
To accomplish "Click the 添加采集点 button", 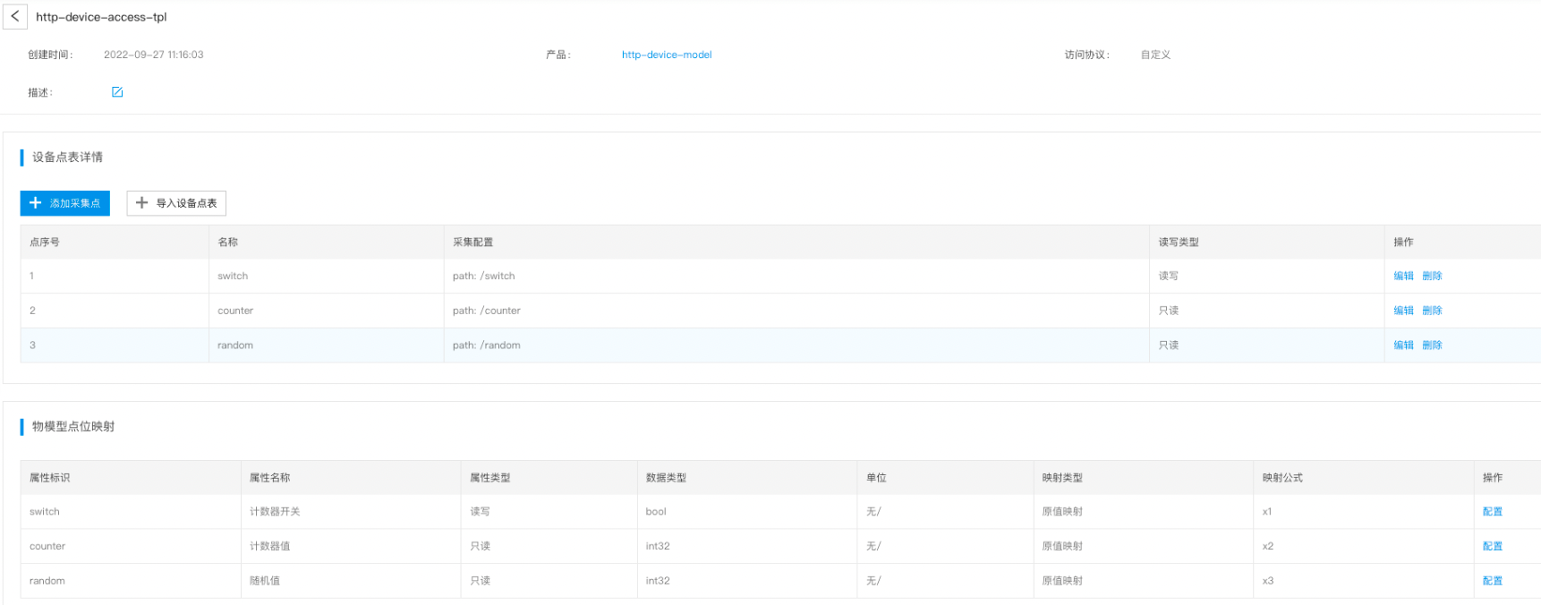I will click(x=65, y=203).
